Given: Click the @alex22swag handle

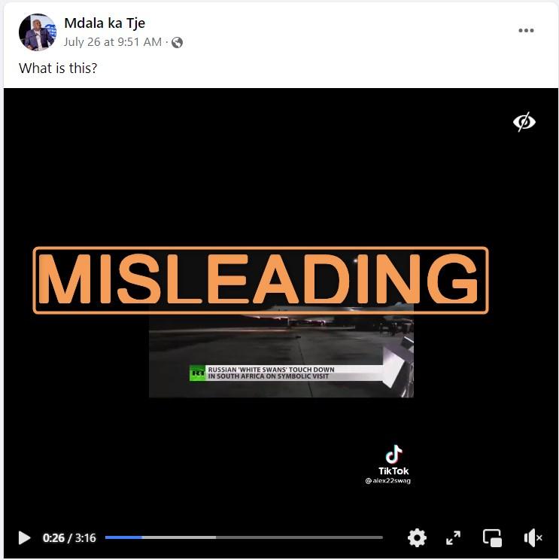Looking at the screenshot, I should [x=388, y=481].
